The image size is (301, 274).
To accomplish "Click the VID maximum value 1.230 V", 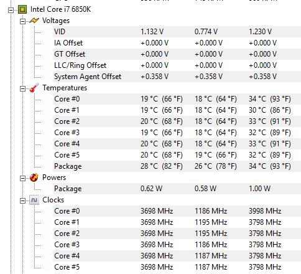I will pyautogui.click(x=260, y=32).
